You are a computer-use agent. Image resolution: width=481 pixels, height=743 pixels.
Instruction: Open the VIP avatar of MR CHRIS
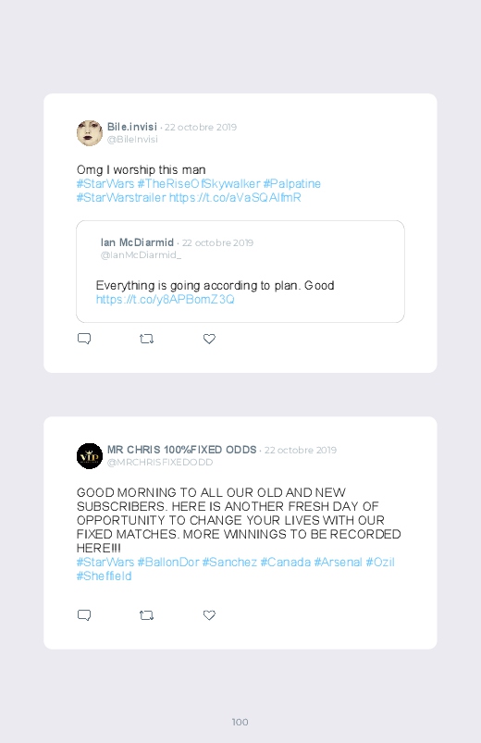coord(90,456)
